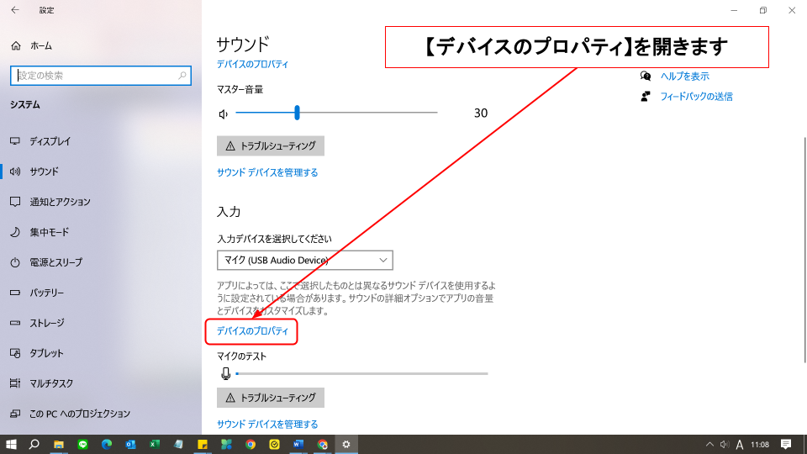The image size is (807, 454).
Task: Open the notification center icon in tray
Action: pos(786,444)
